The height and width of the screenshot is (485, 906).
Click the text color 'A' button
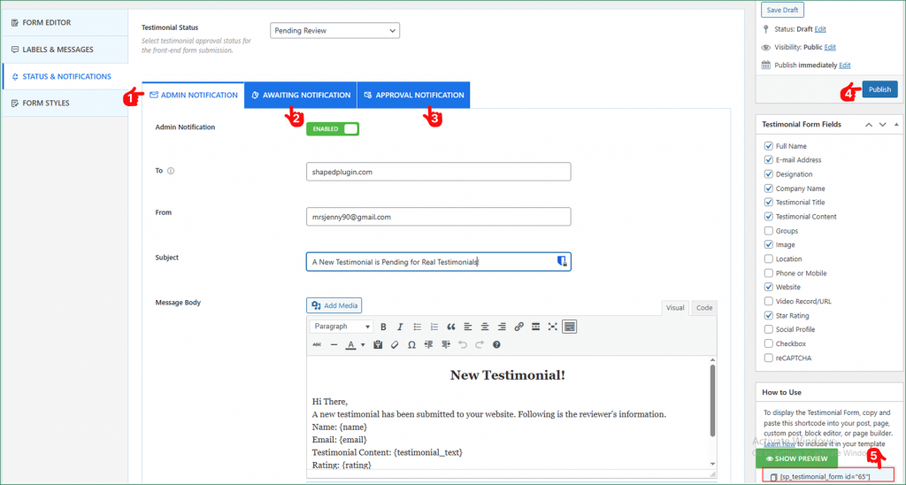coord(350,344)
